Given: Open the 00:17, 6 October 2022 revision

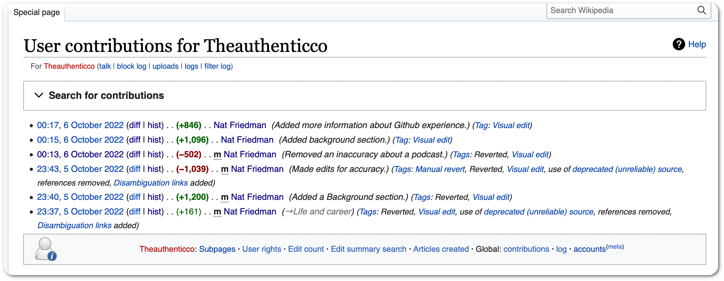Looking at the screenshot, I should (x=80, y=125).
